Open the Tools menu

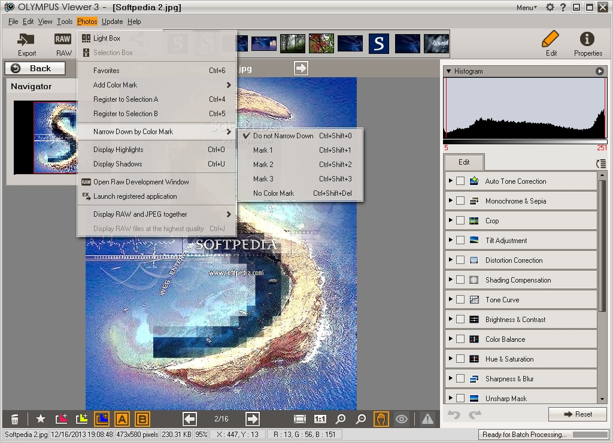click(x=65, y=22)
